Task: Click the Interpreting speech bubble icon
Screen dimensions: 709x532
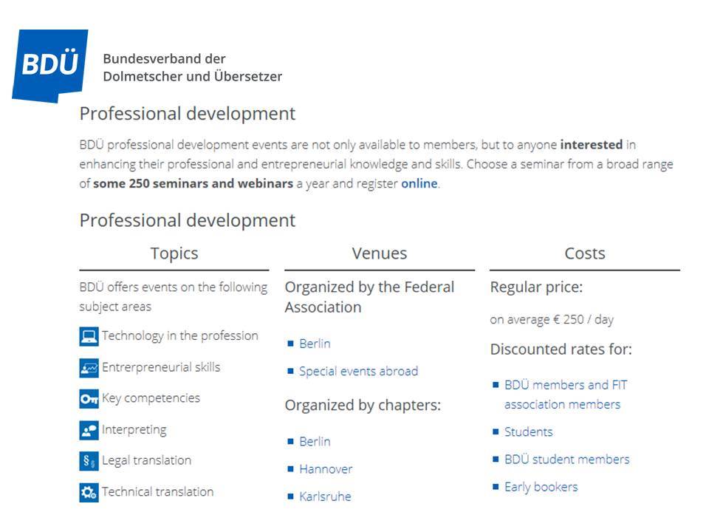Action: click(89, 430)
